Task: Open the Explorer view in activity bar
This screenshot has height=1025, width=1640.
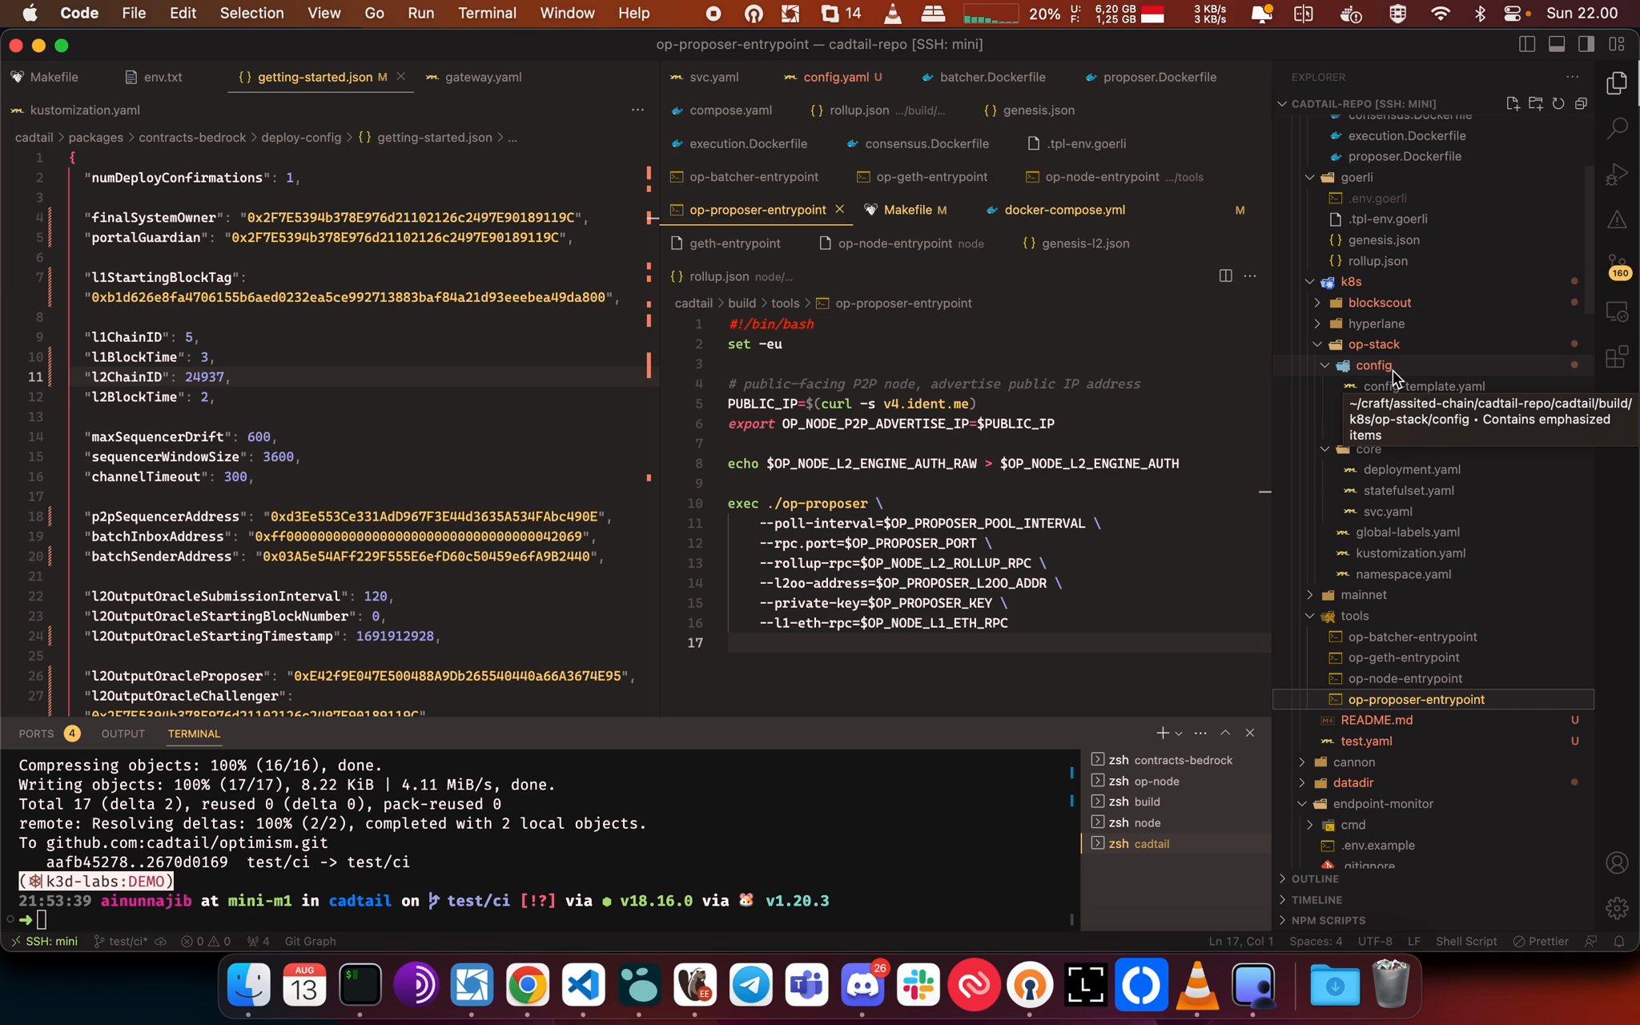Action: click(1617, 83)
